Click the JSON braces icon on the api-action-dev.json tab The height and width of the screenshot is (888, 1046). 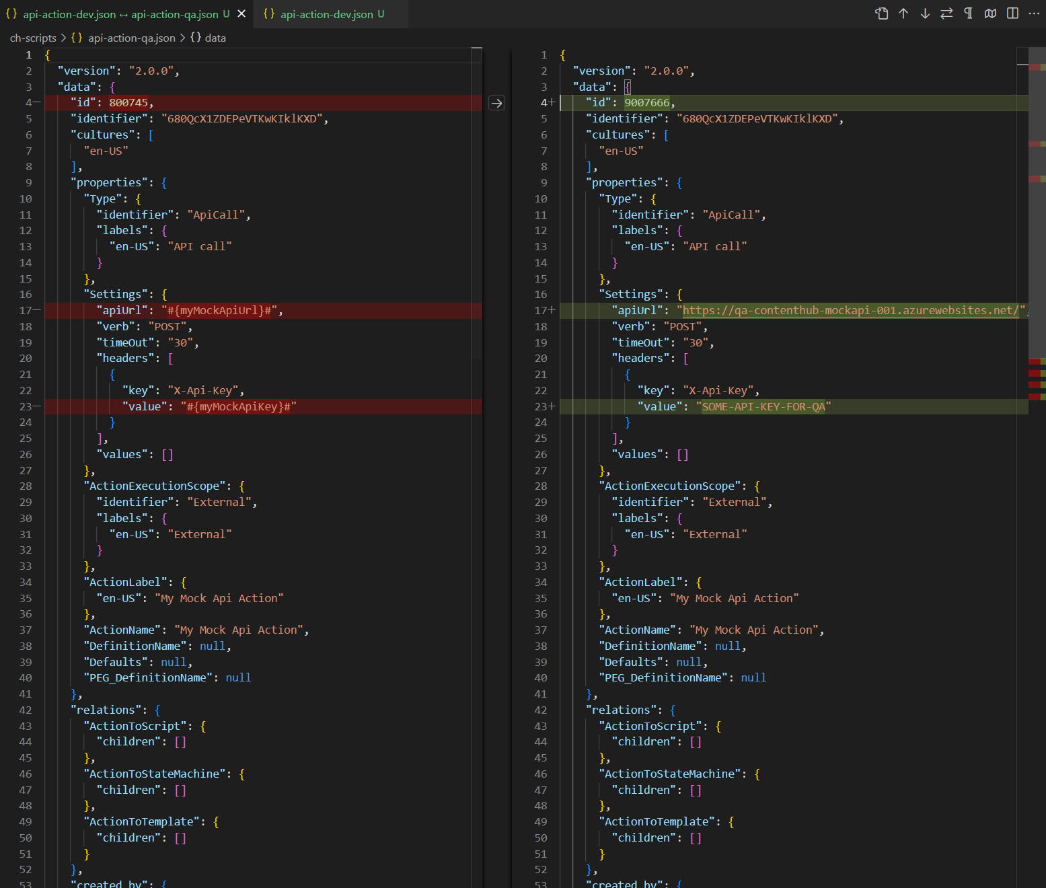(x=269, y=14)
